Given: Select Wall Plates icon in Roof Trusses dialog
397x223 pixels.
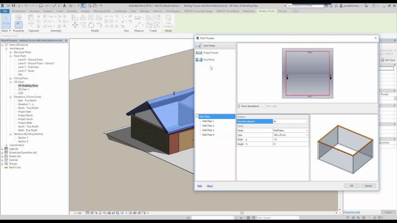Looking at the screenshot, I should (199, 46).
